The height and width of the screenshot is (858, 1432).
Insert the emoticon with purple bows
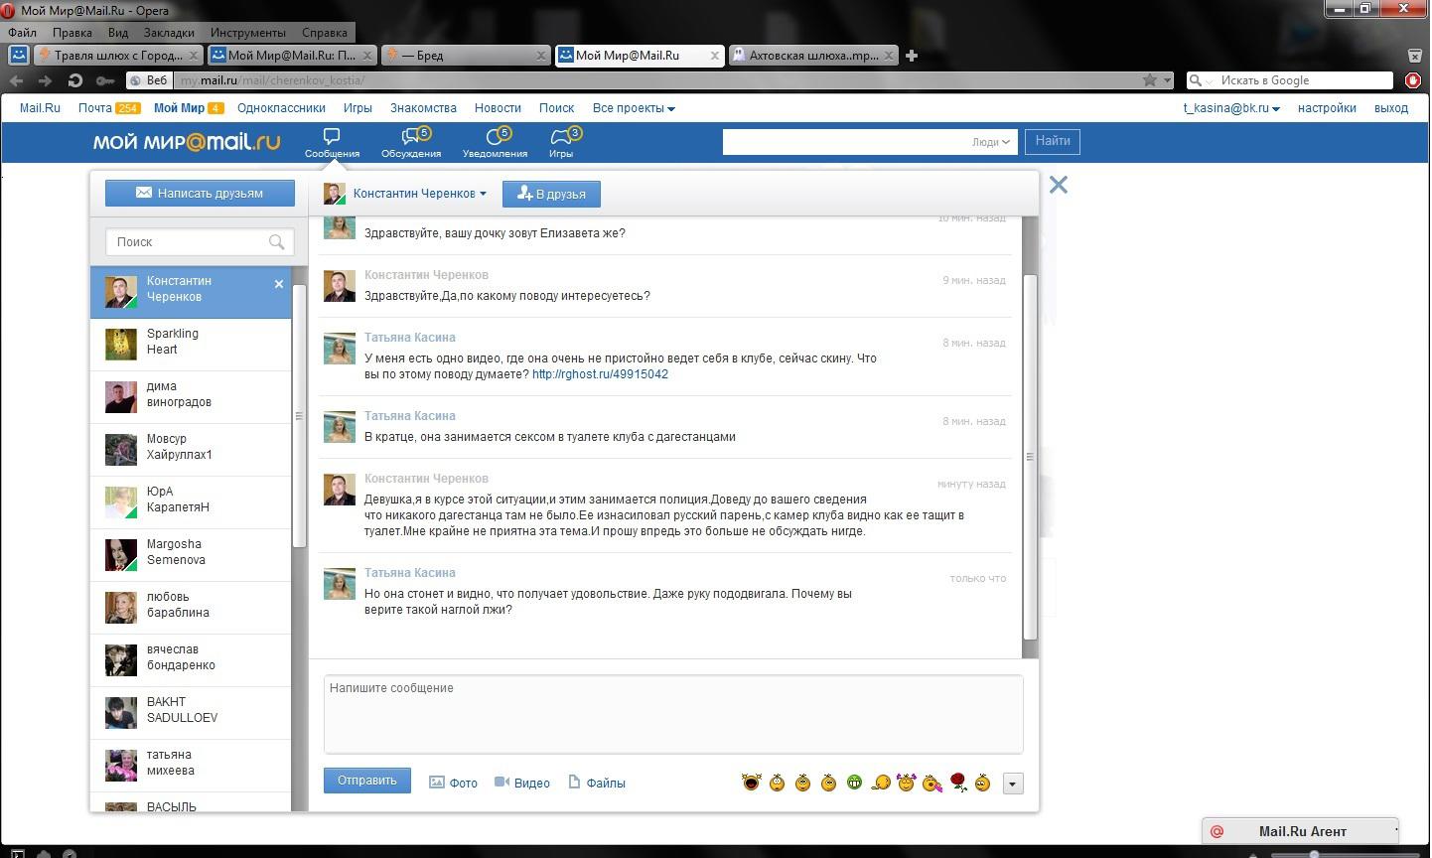[906, 783]
